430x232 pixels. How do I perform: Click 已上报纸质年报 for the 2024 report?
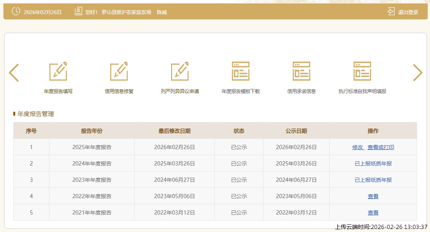tap(373, 164)
